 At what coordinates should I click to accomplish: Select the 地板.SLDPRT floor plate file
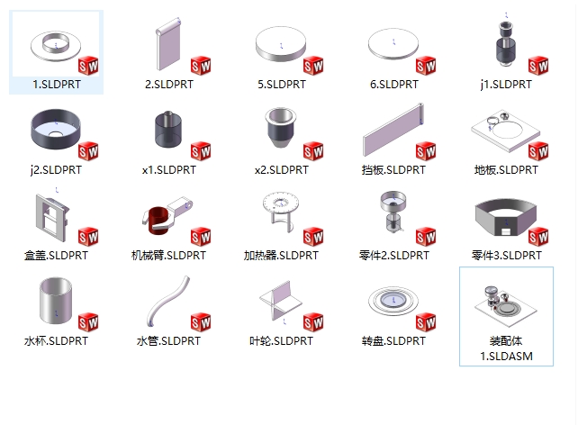point(506,138)
